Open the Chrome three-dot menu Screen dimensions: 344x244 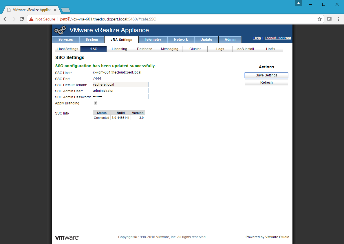(x=338, y=19)
